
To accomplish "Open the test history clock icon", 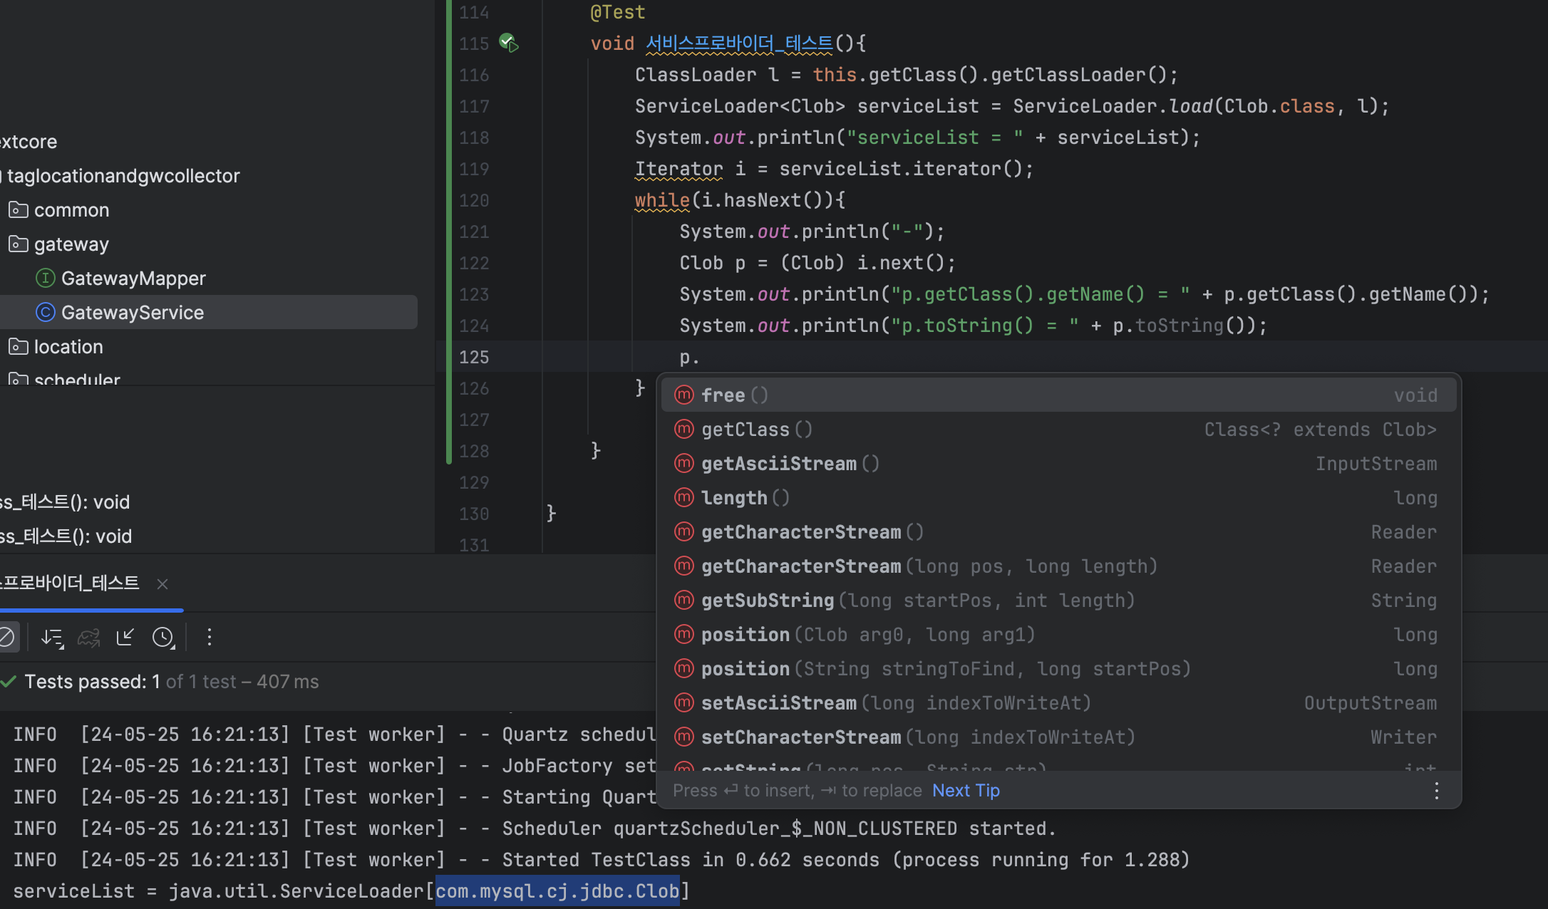I will click(x=163, y=637).
